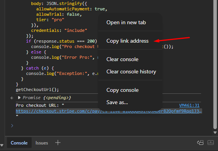Click the allowAutomaticPayment: true line
This screenshot has height=151, width=218.
pyautogui.click(x=72, y=9)
